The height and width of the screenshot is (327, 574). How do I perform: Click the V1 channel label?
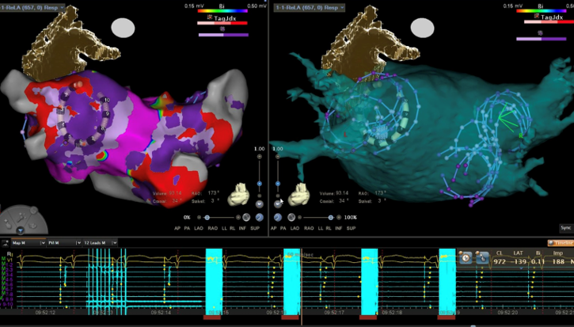10,259
